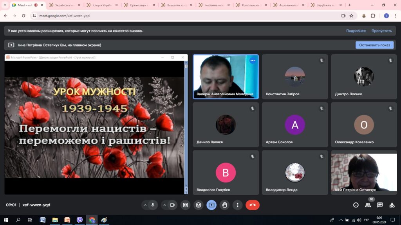Click the PowerPoint slide vertical scrollbar
The width and height of the screenshot is (401, 225).
click(x=186, y=125)
